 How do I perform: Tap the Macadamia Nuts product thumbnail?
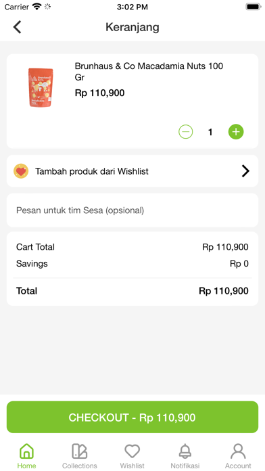(x=41, y=87)
